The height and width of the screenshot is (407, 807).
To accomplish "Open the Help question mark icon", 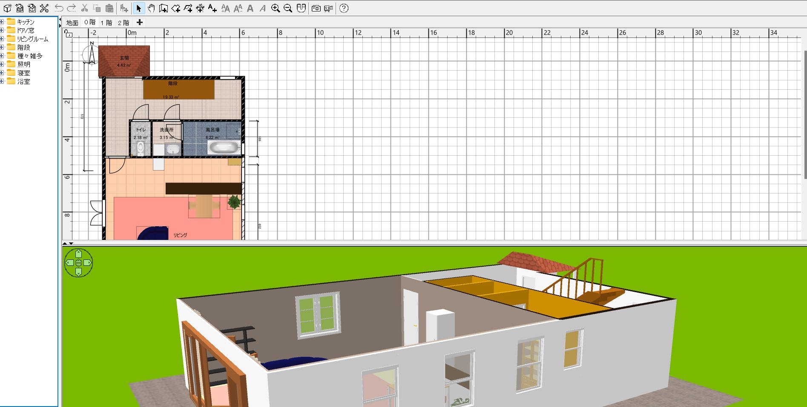I will point(344,8).
